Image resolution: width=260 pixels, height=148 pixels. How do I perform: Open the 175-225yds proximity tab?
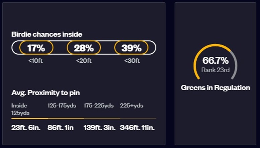click(x=99, y=106)
